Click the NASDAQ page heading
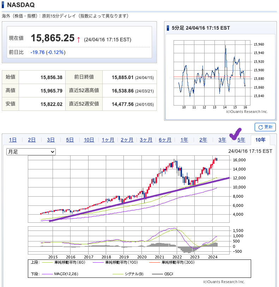This screenshot has width=279, height=287. click(21, 5)
